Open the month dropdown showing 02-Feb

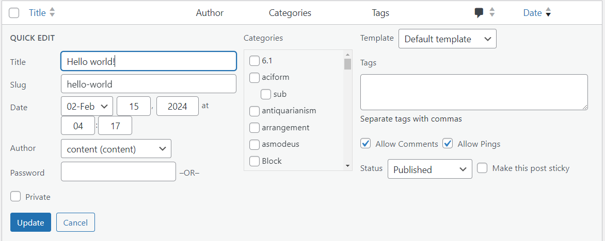point(87,106)
